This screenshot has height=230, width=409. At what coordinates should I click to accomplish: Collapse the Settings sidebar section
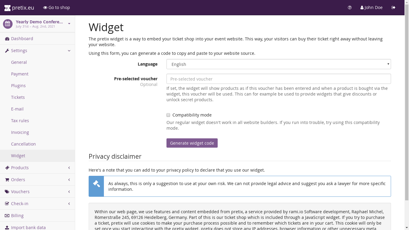pos(69,51)
